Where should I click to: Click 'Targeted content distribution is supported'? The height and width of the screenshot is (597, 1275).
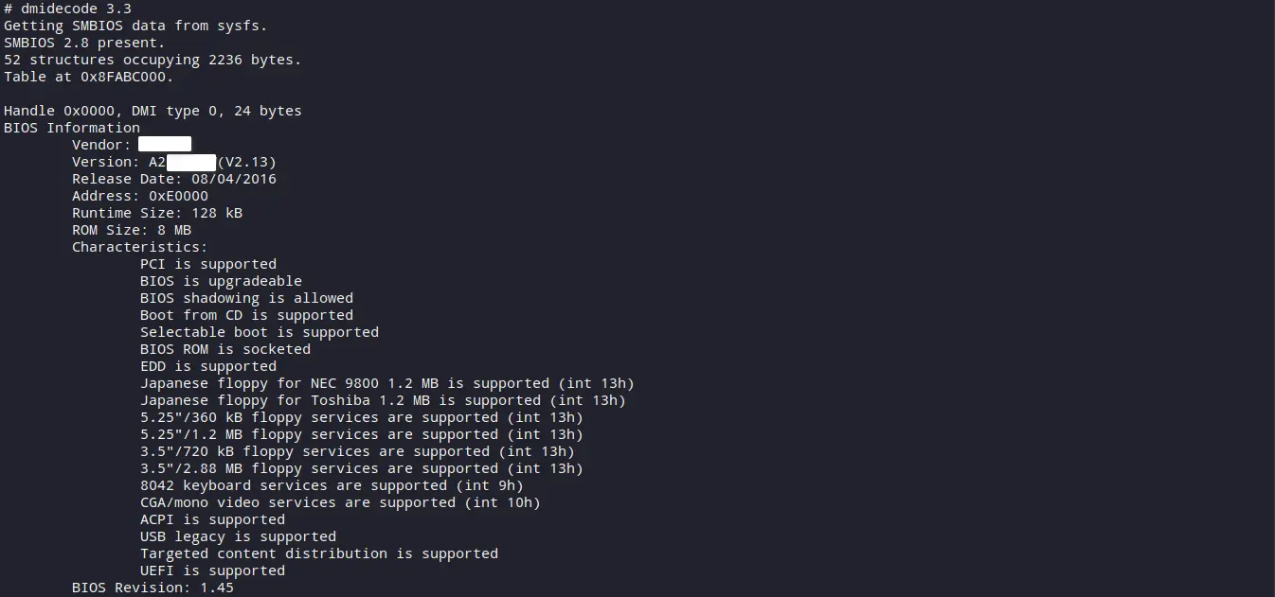(319, 553)
